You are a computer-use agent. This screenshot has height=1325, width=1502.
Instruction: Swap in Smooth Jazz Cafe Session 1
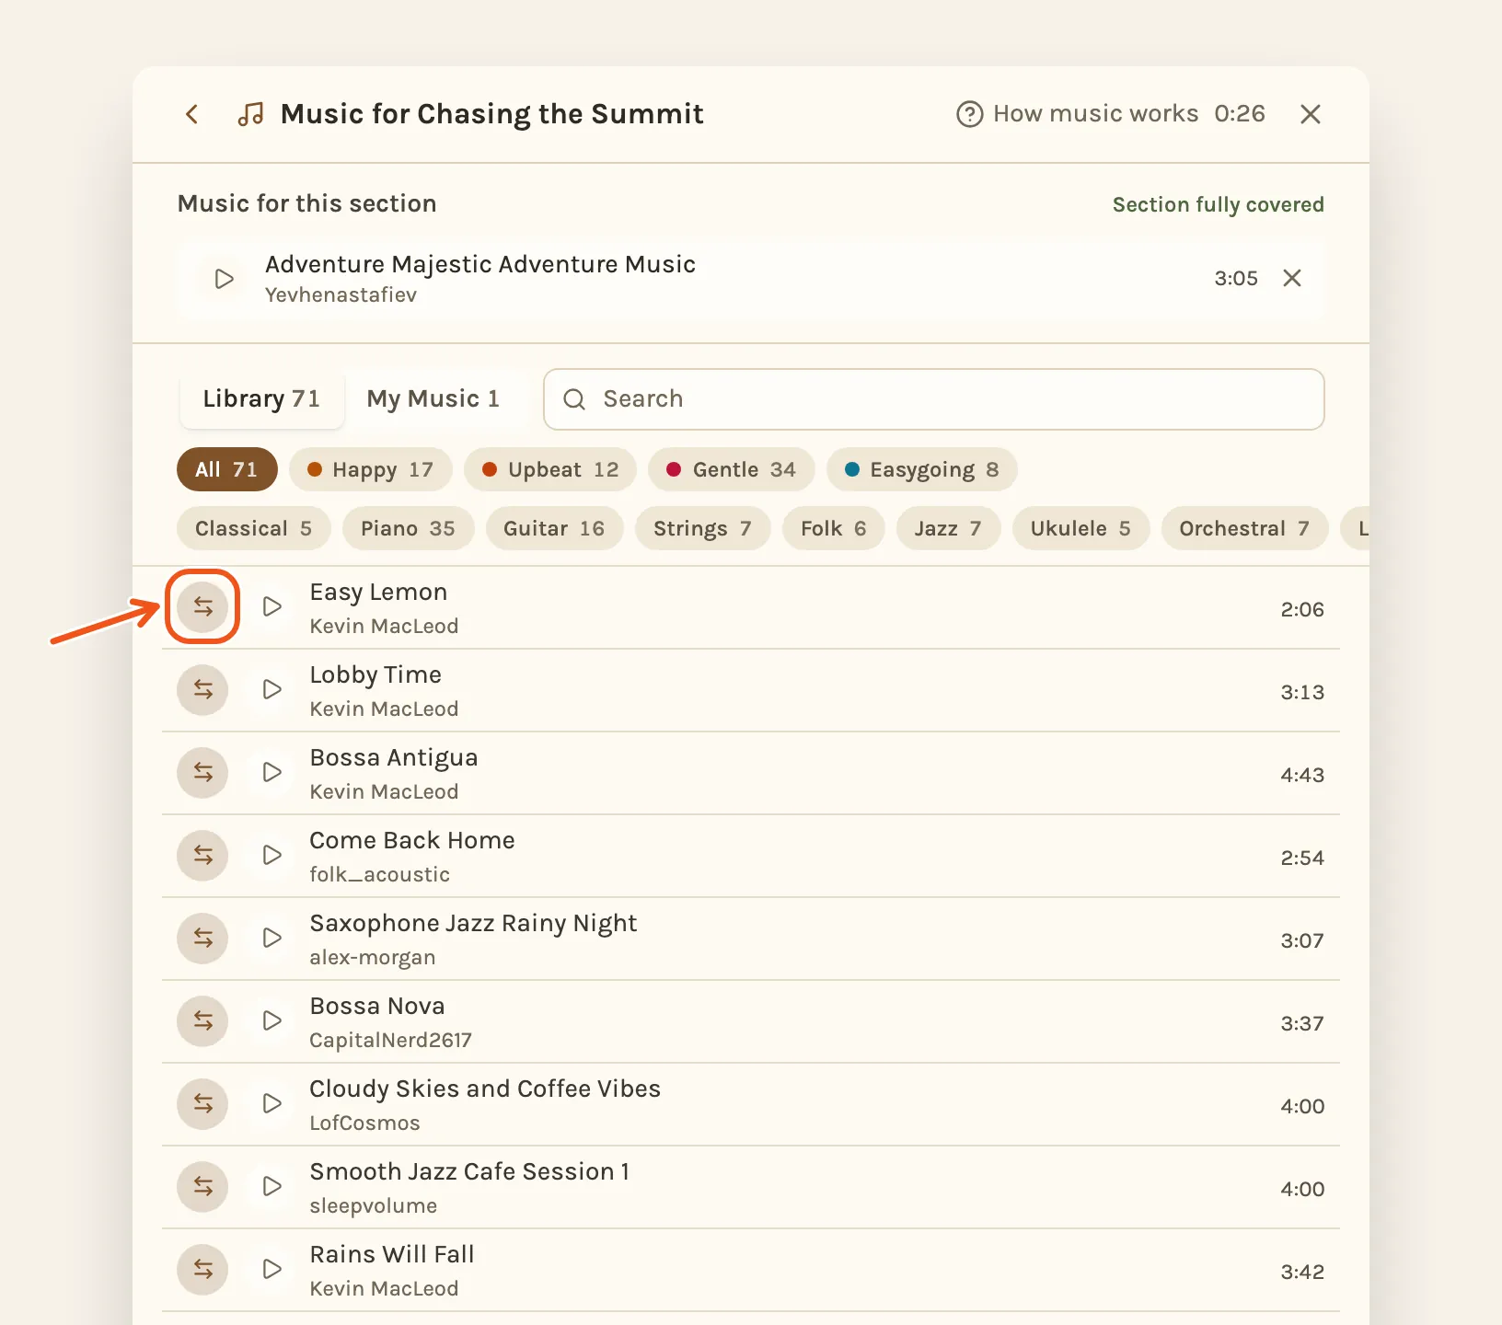(x=202, y=1187)
